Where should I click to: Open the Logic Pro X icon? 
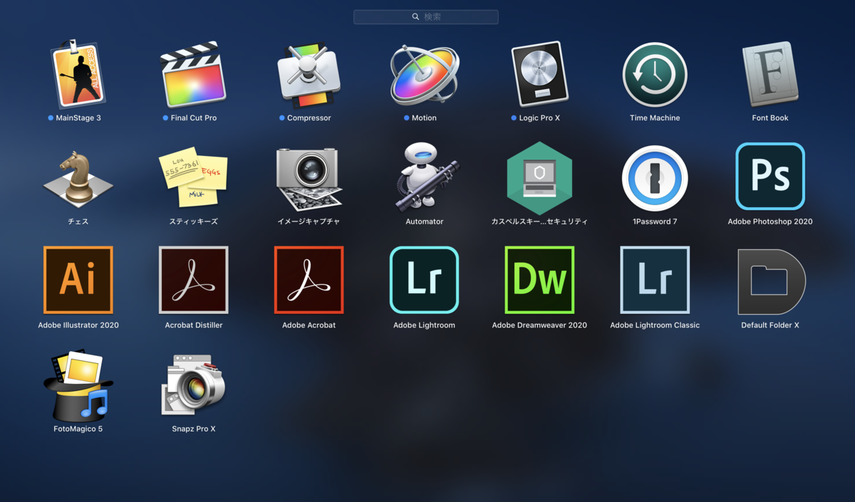(x=539, y=75)
